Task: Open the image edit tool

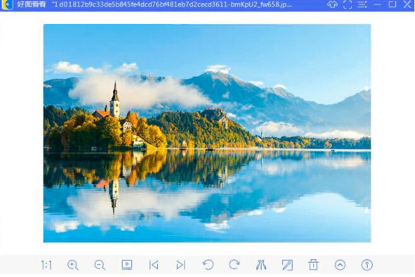Action: click(x=287, y=265)
